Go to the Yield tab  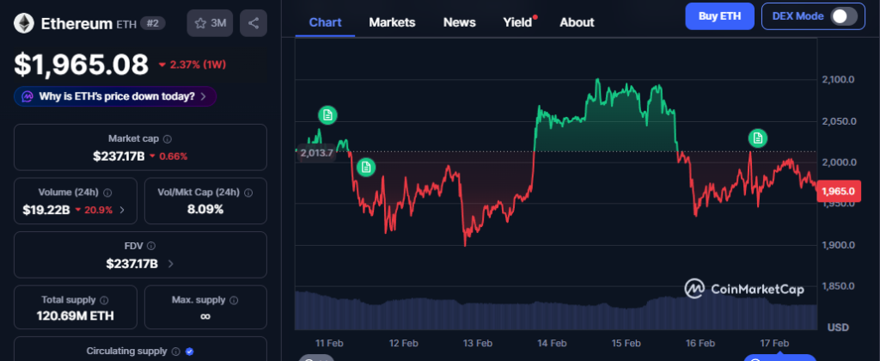click(518, 22)
